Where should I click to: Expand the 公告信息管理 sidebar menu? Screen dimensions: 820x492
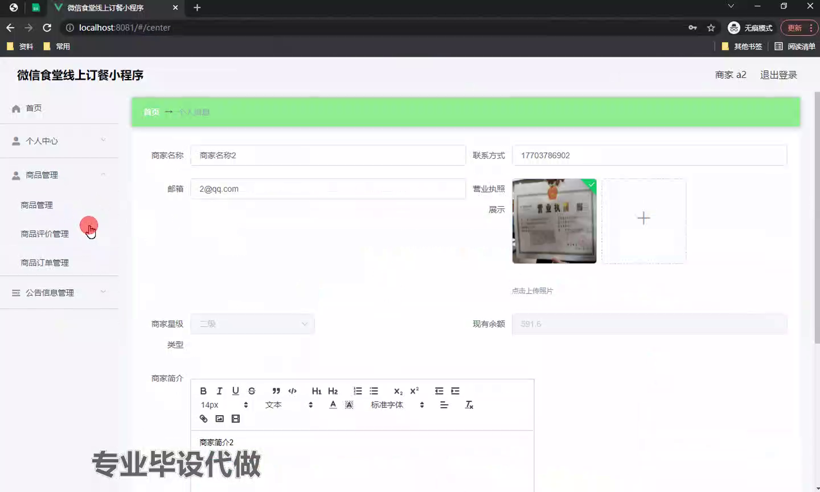[59, 293]
